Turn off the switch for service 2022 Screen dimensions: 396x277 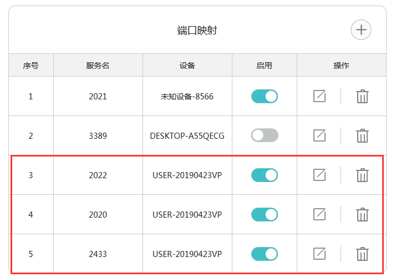coord(265,175)
